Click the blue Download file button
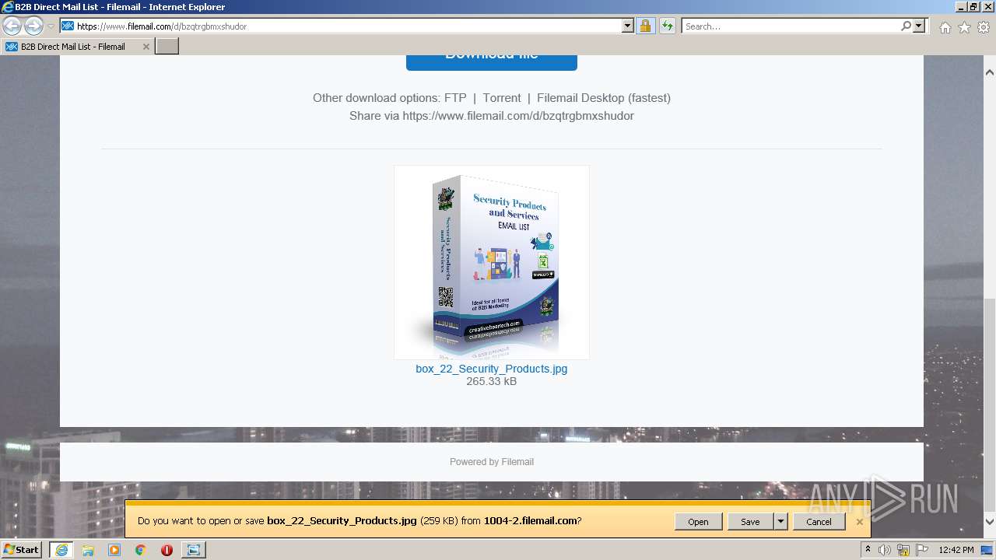The height and width of the screenshot is (560, 996). (x=492, y=62)
